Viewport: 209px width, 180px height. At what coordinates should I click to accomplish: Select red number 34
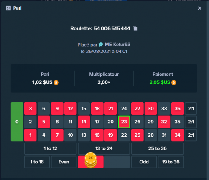point(178,135)
